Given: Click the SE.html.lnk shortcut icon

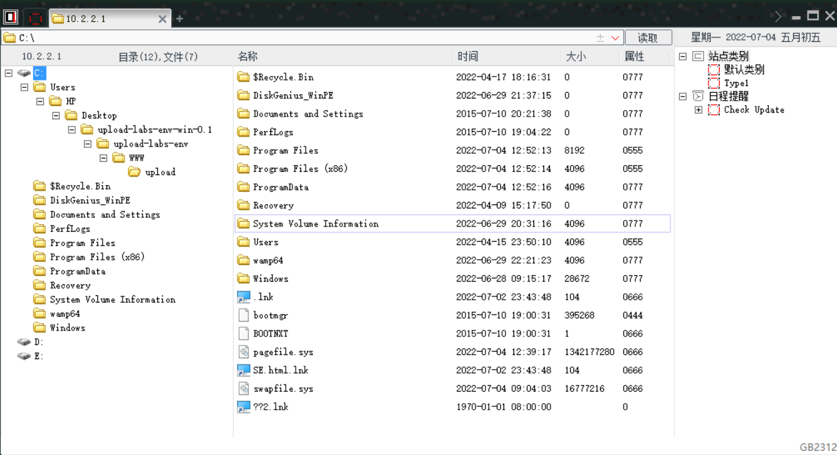Looking at the screenshot, I should click(x=244, y=370).
